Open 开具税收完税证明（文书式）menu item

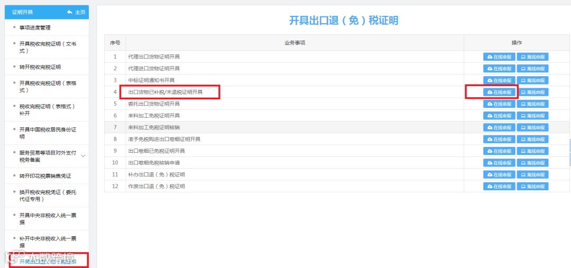click(48, 47)
